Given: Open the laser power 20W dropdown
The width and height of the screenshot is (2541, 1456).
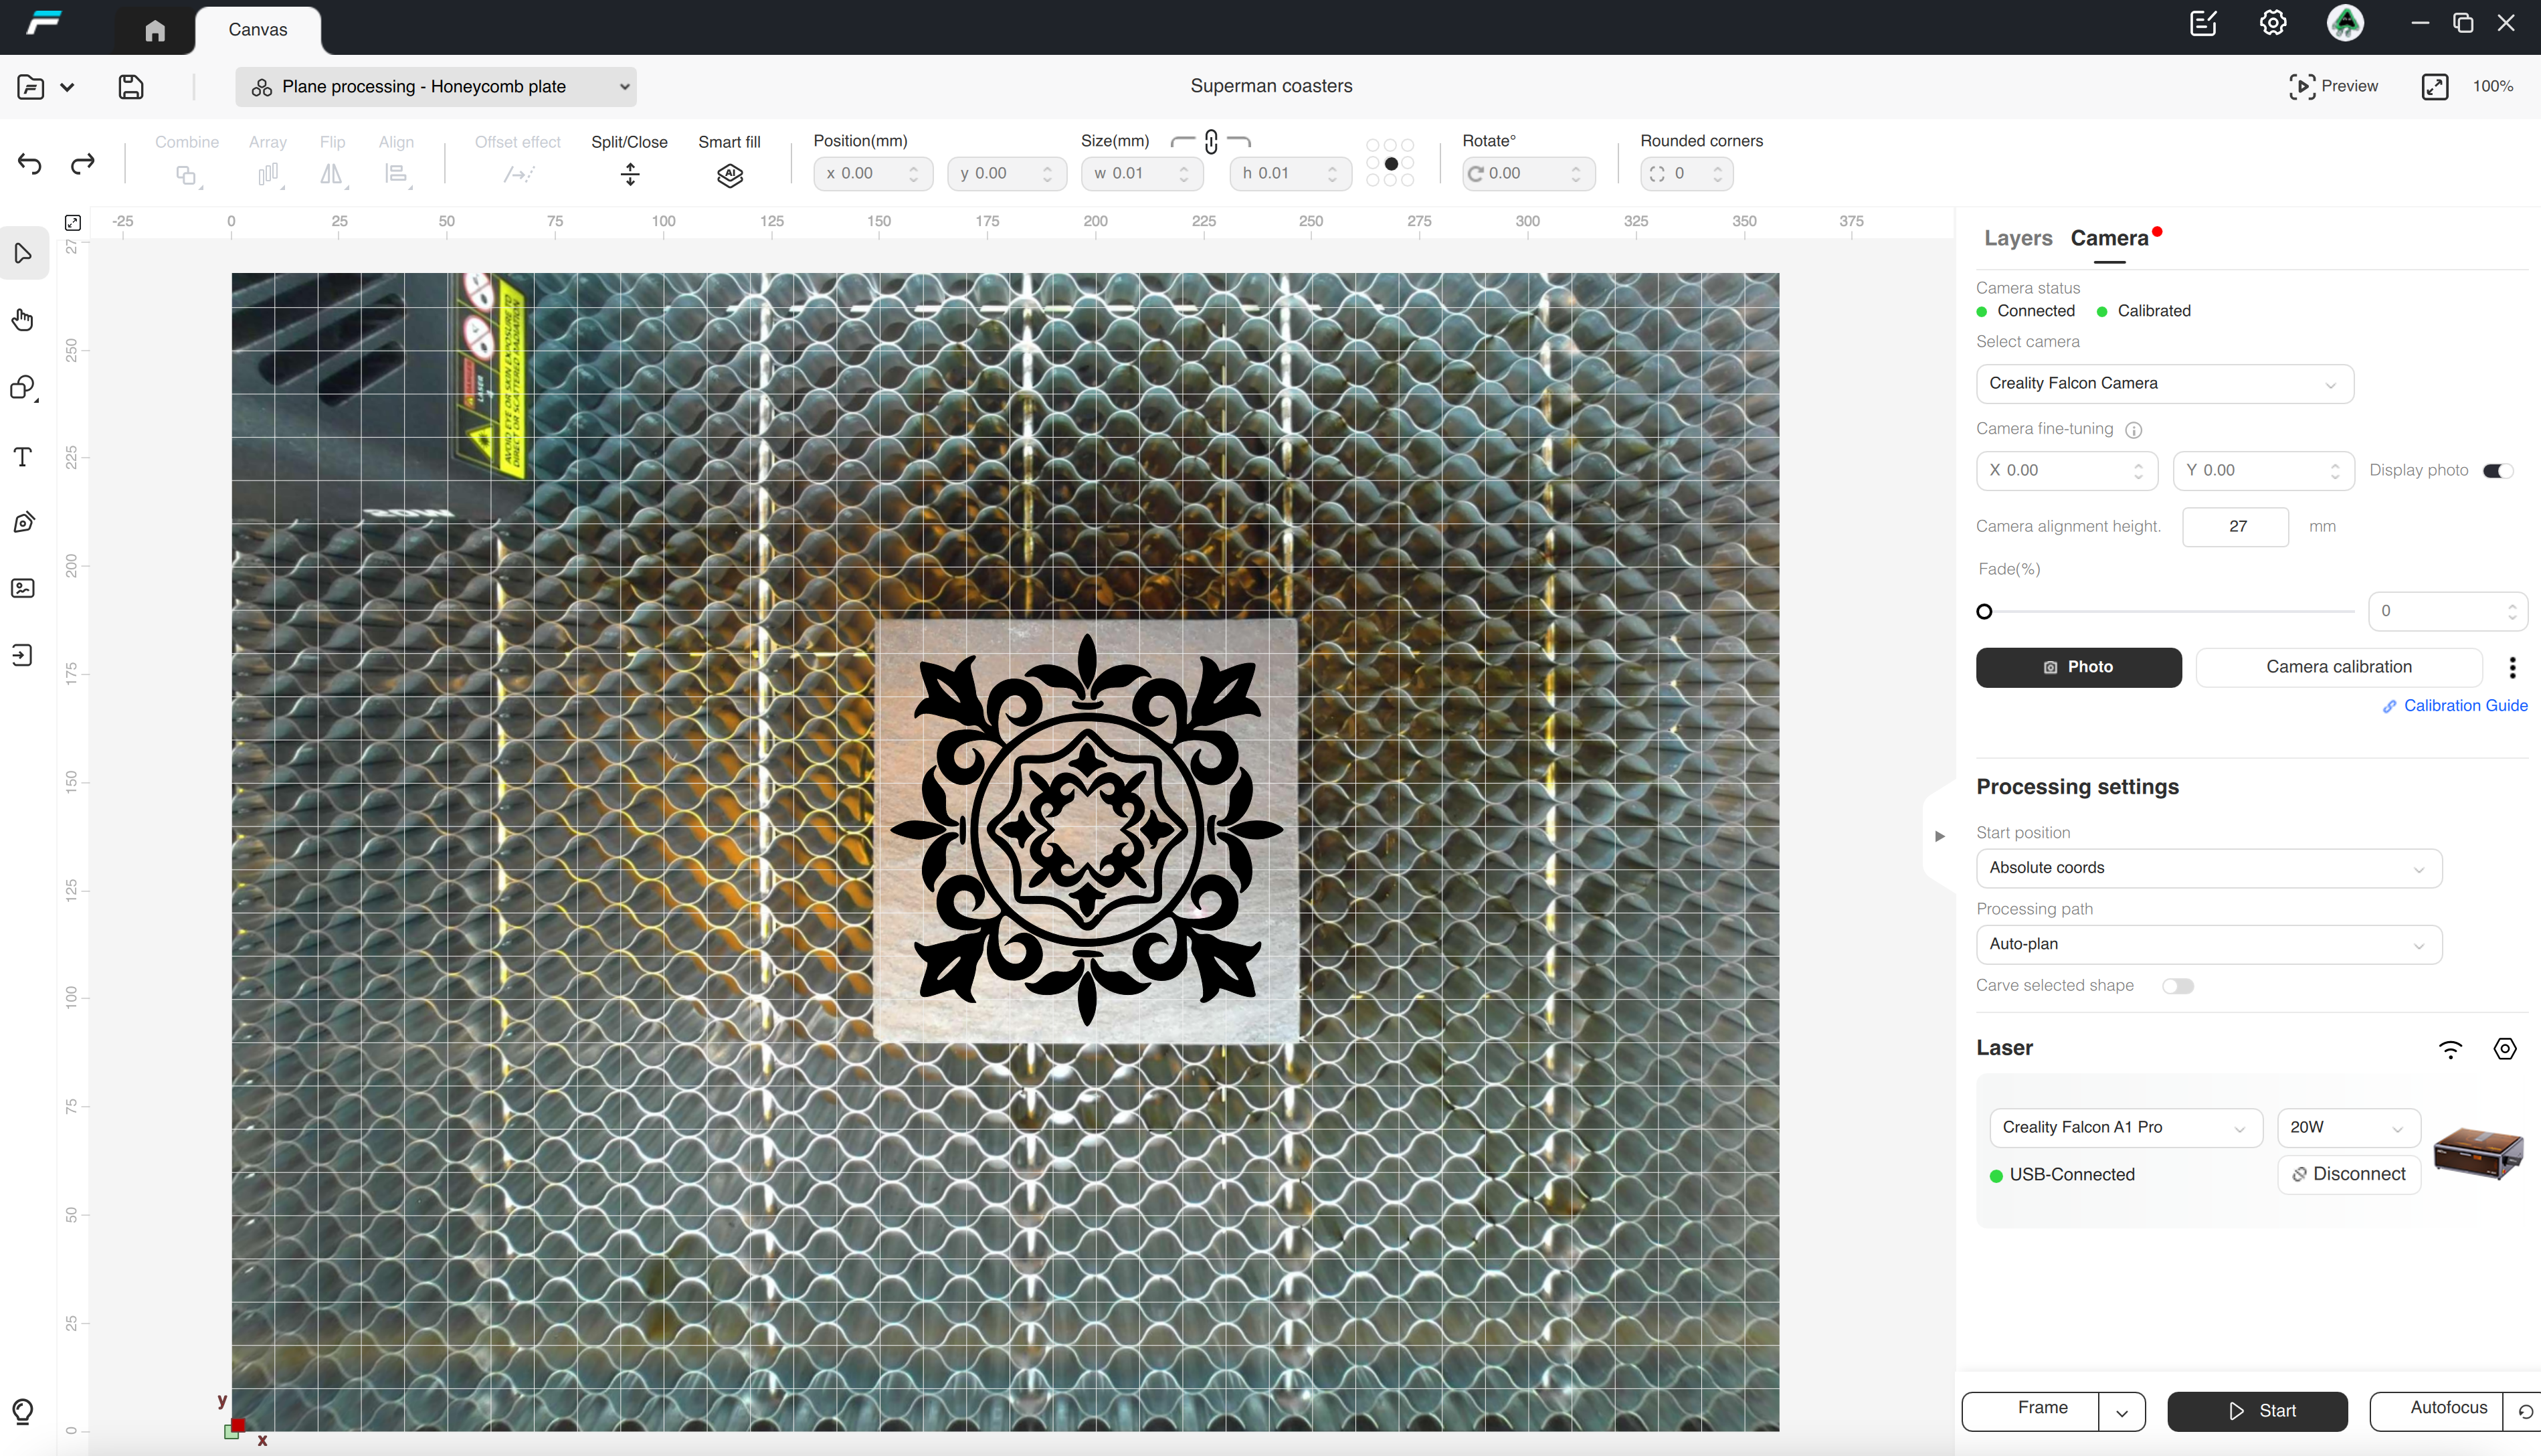Looking at the screenshot, I should (x=2348, y=1128).
